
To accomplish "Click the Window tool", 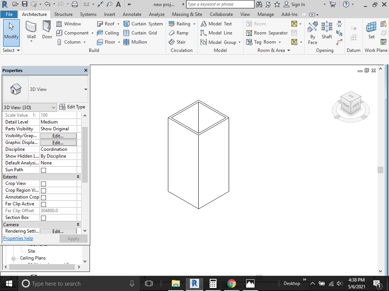I will click(x=68, y=24).
